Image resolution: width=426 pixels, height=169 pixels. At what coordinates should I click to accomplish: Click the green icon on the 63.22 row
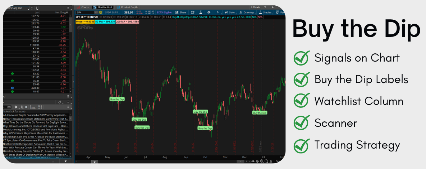point(12,73)
